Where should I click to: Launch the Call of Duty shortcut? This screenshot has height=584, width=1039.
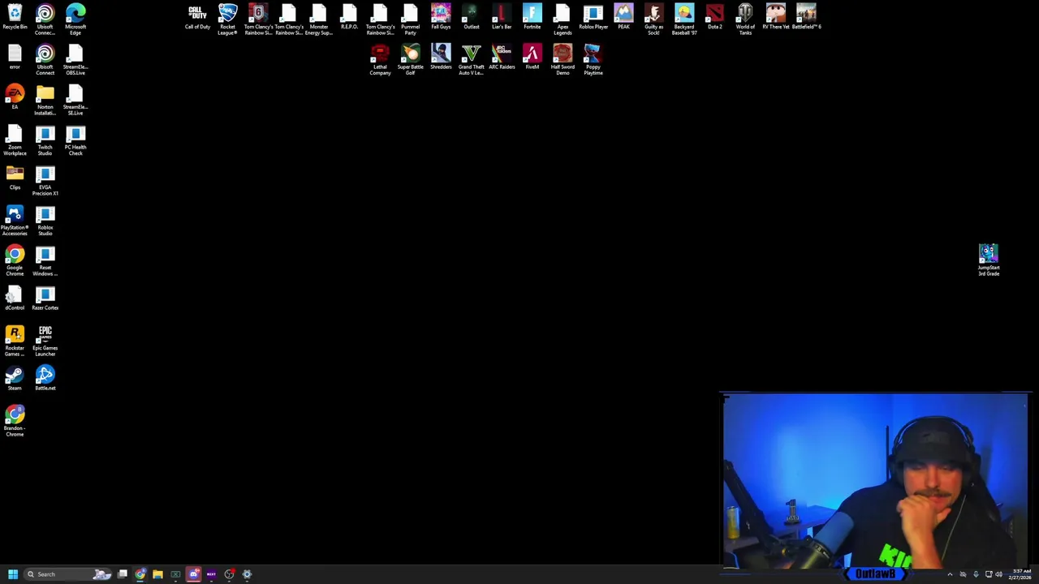(x=197, y=18)
